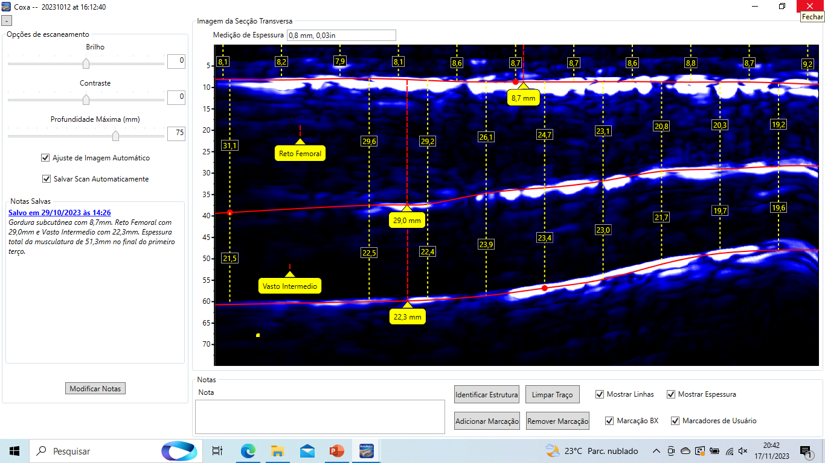Open Microsoft Edge from the taskbar
Image resolution: width=825 pixels, height=463 pixels.
[248, 451]
